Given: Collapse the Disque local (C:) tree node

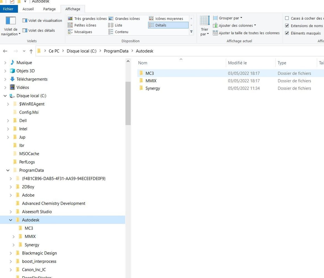Looking at the screenshot, I should tap(5, 96).
